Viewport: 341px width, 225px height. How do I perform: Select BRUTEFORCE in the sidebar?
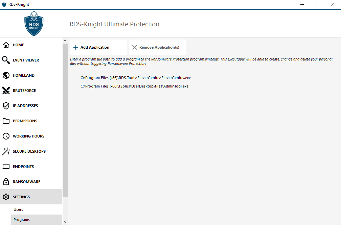pyautogui.click(x=31, y=91)
